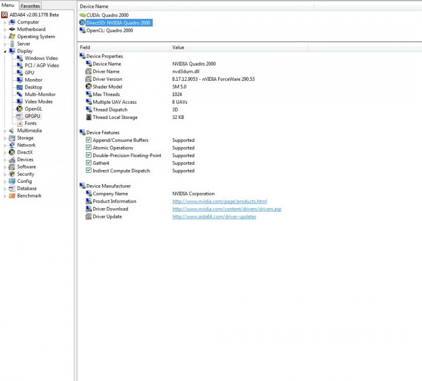Collapse the Display tree node
The height and width of the screenshot is (381, 422).
click(x=5, y=52)
